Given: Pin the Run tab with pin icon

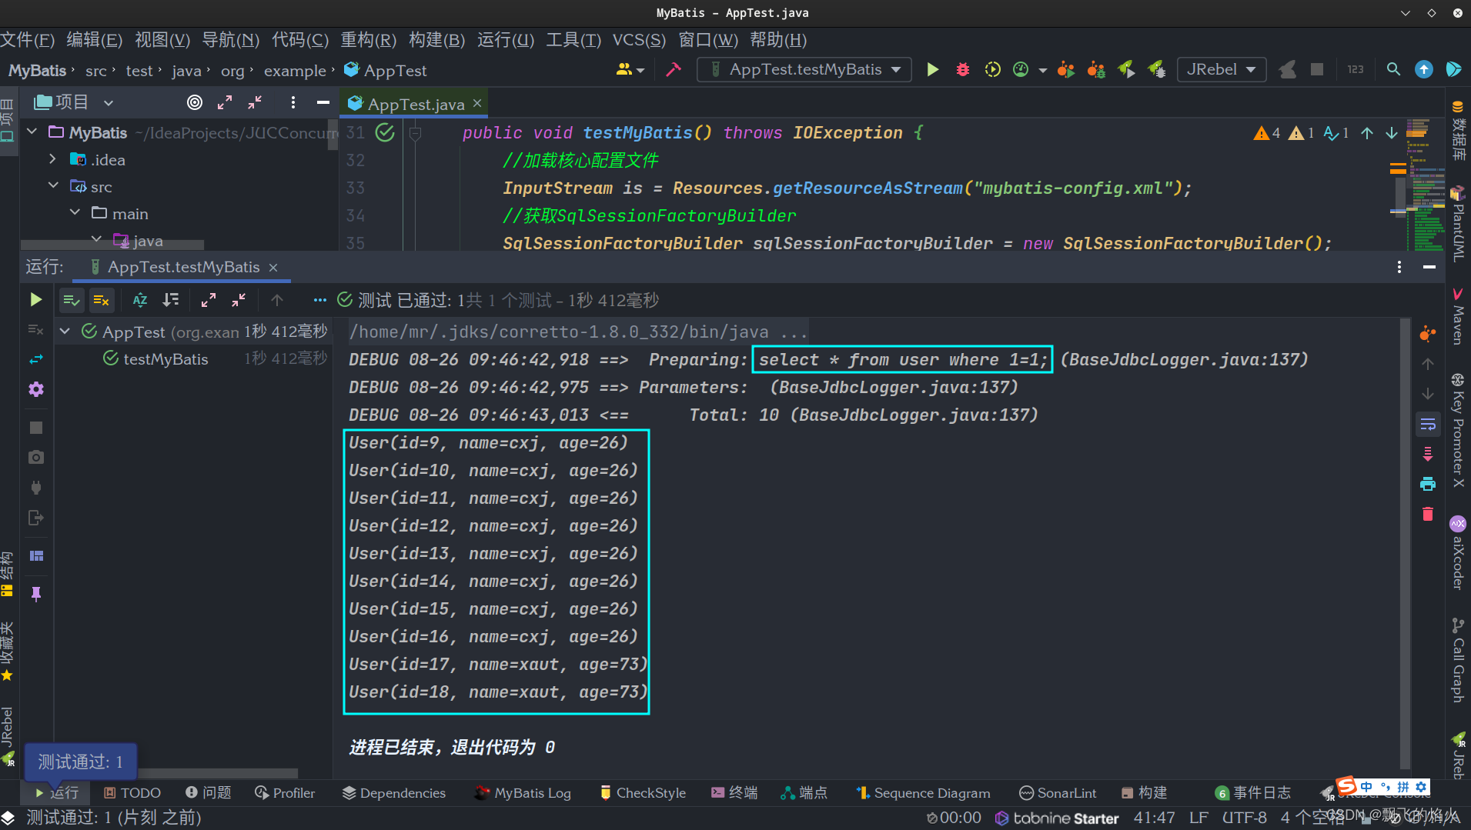Looking at the screenshot, I should (35, 593).
